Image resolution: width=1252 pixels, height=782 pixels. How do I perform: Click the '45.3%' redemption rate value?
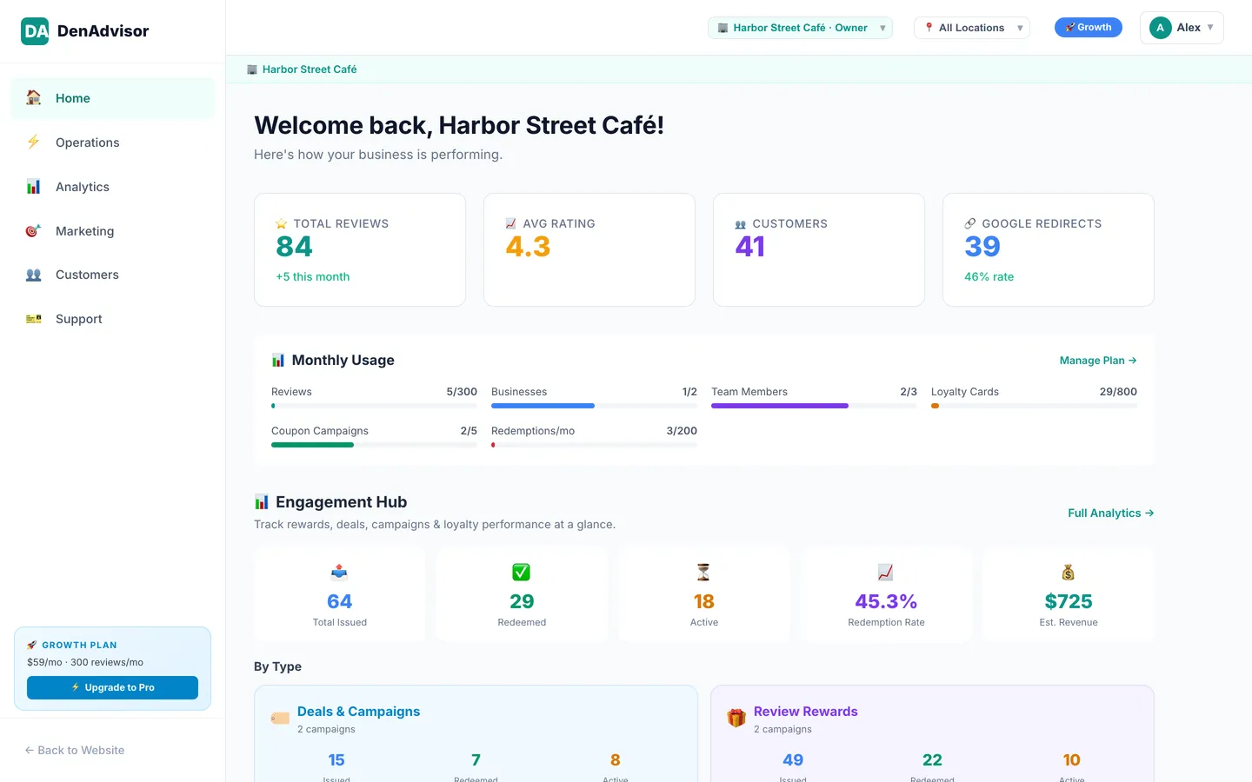click(886, 601)
